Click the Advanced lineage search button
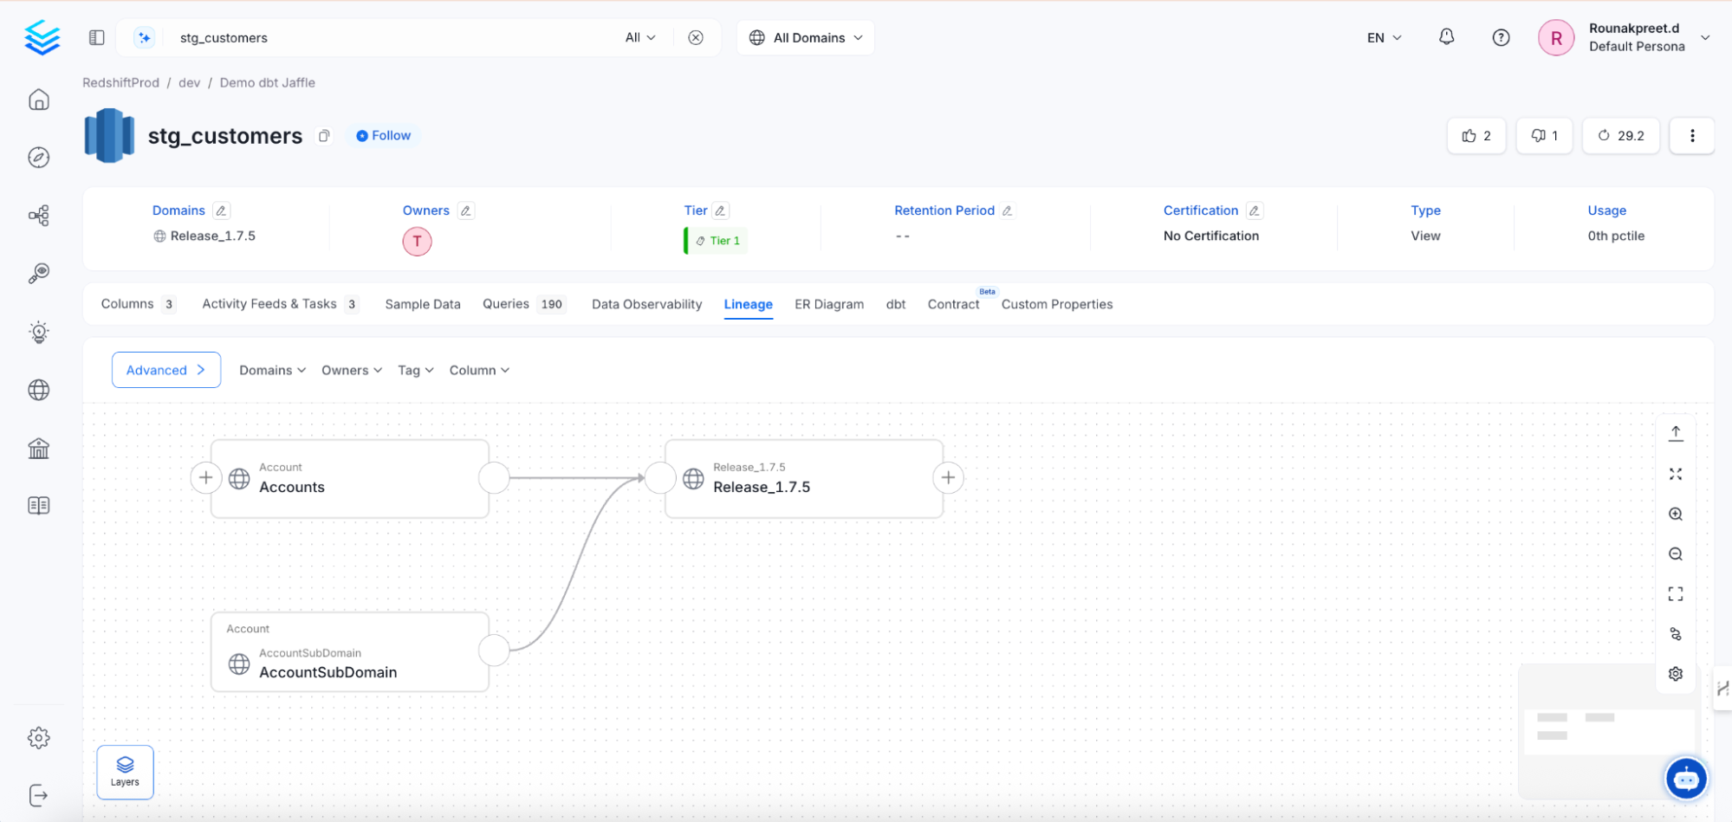This screenshot has height=822, width=1732. click(x=165, y=370)
